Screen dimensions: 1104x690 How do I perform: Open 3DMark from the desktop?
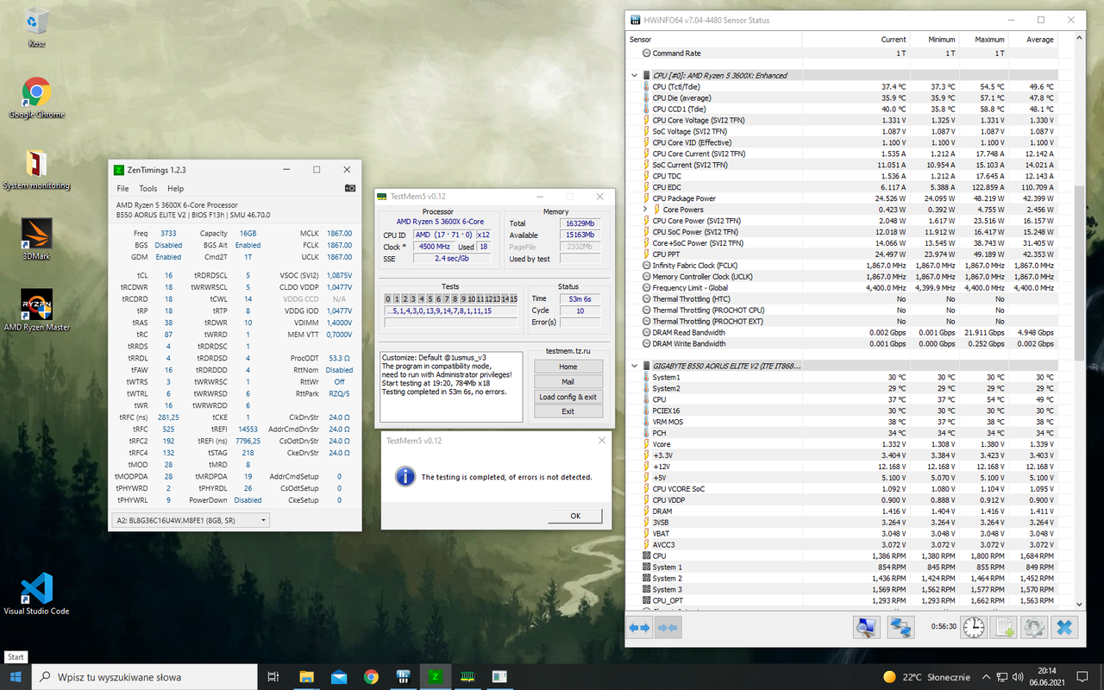coord(35,233)
